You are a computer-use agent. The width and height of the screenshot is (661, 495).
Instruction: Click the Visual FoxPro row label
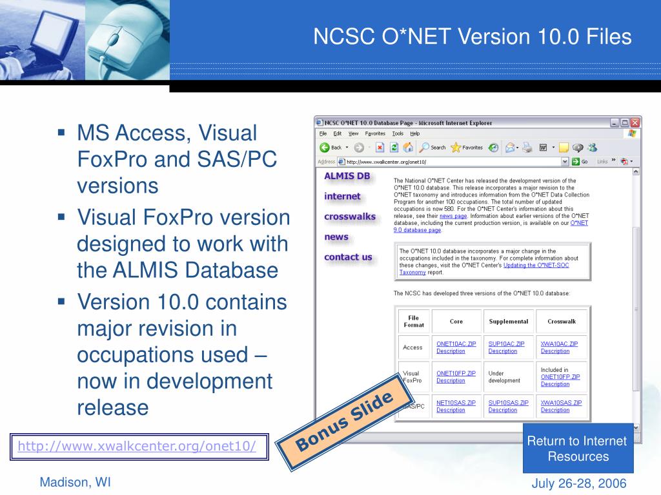(412, 376)
